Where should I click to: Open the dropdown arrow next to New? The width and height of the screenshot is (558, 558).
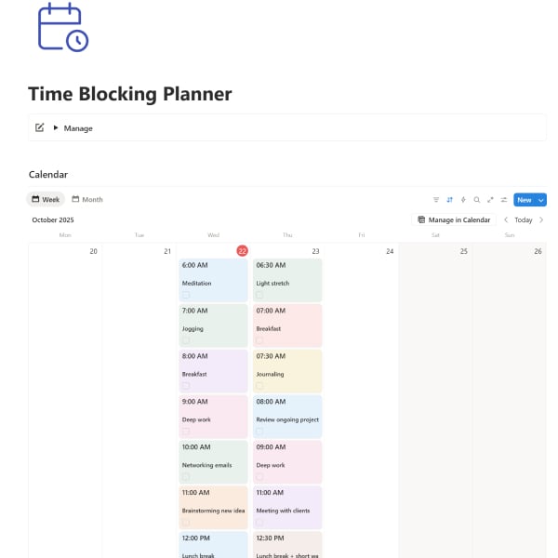tap(542, 200)
